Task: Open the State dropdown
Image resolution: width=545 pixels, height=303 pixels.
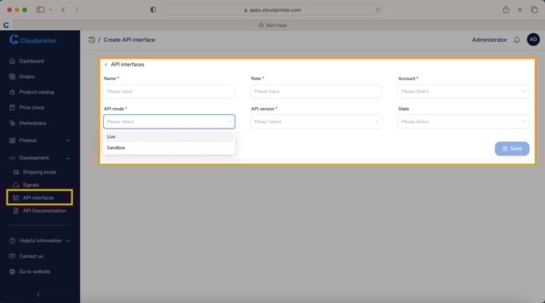Action: click(463, 122)
